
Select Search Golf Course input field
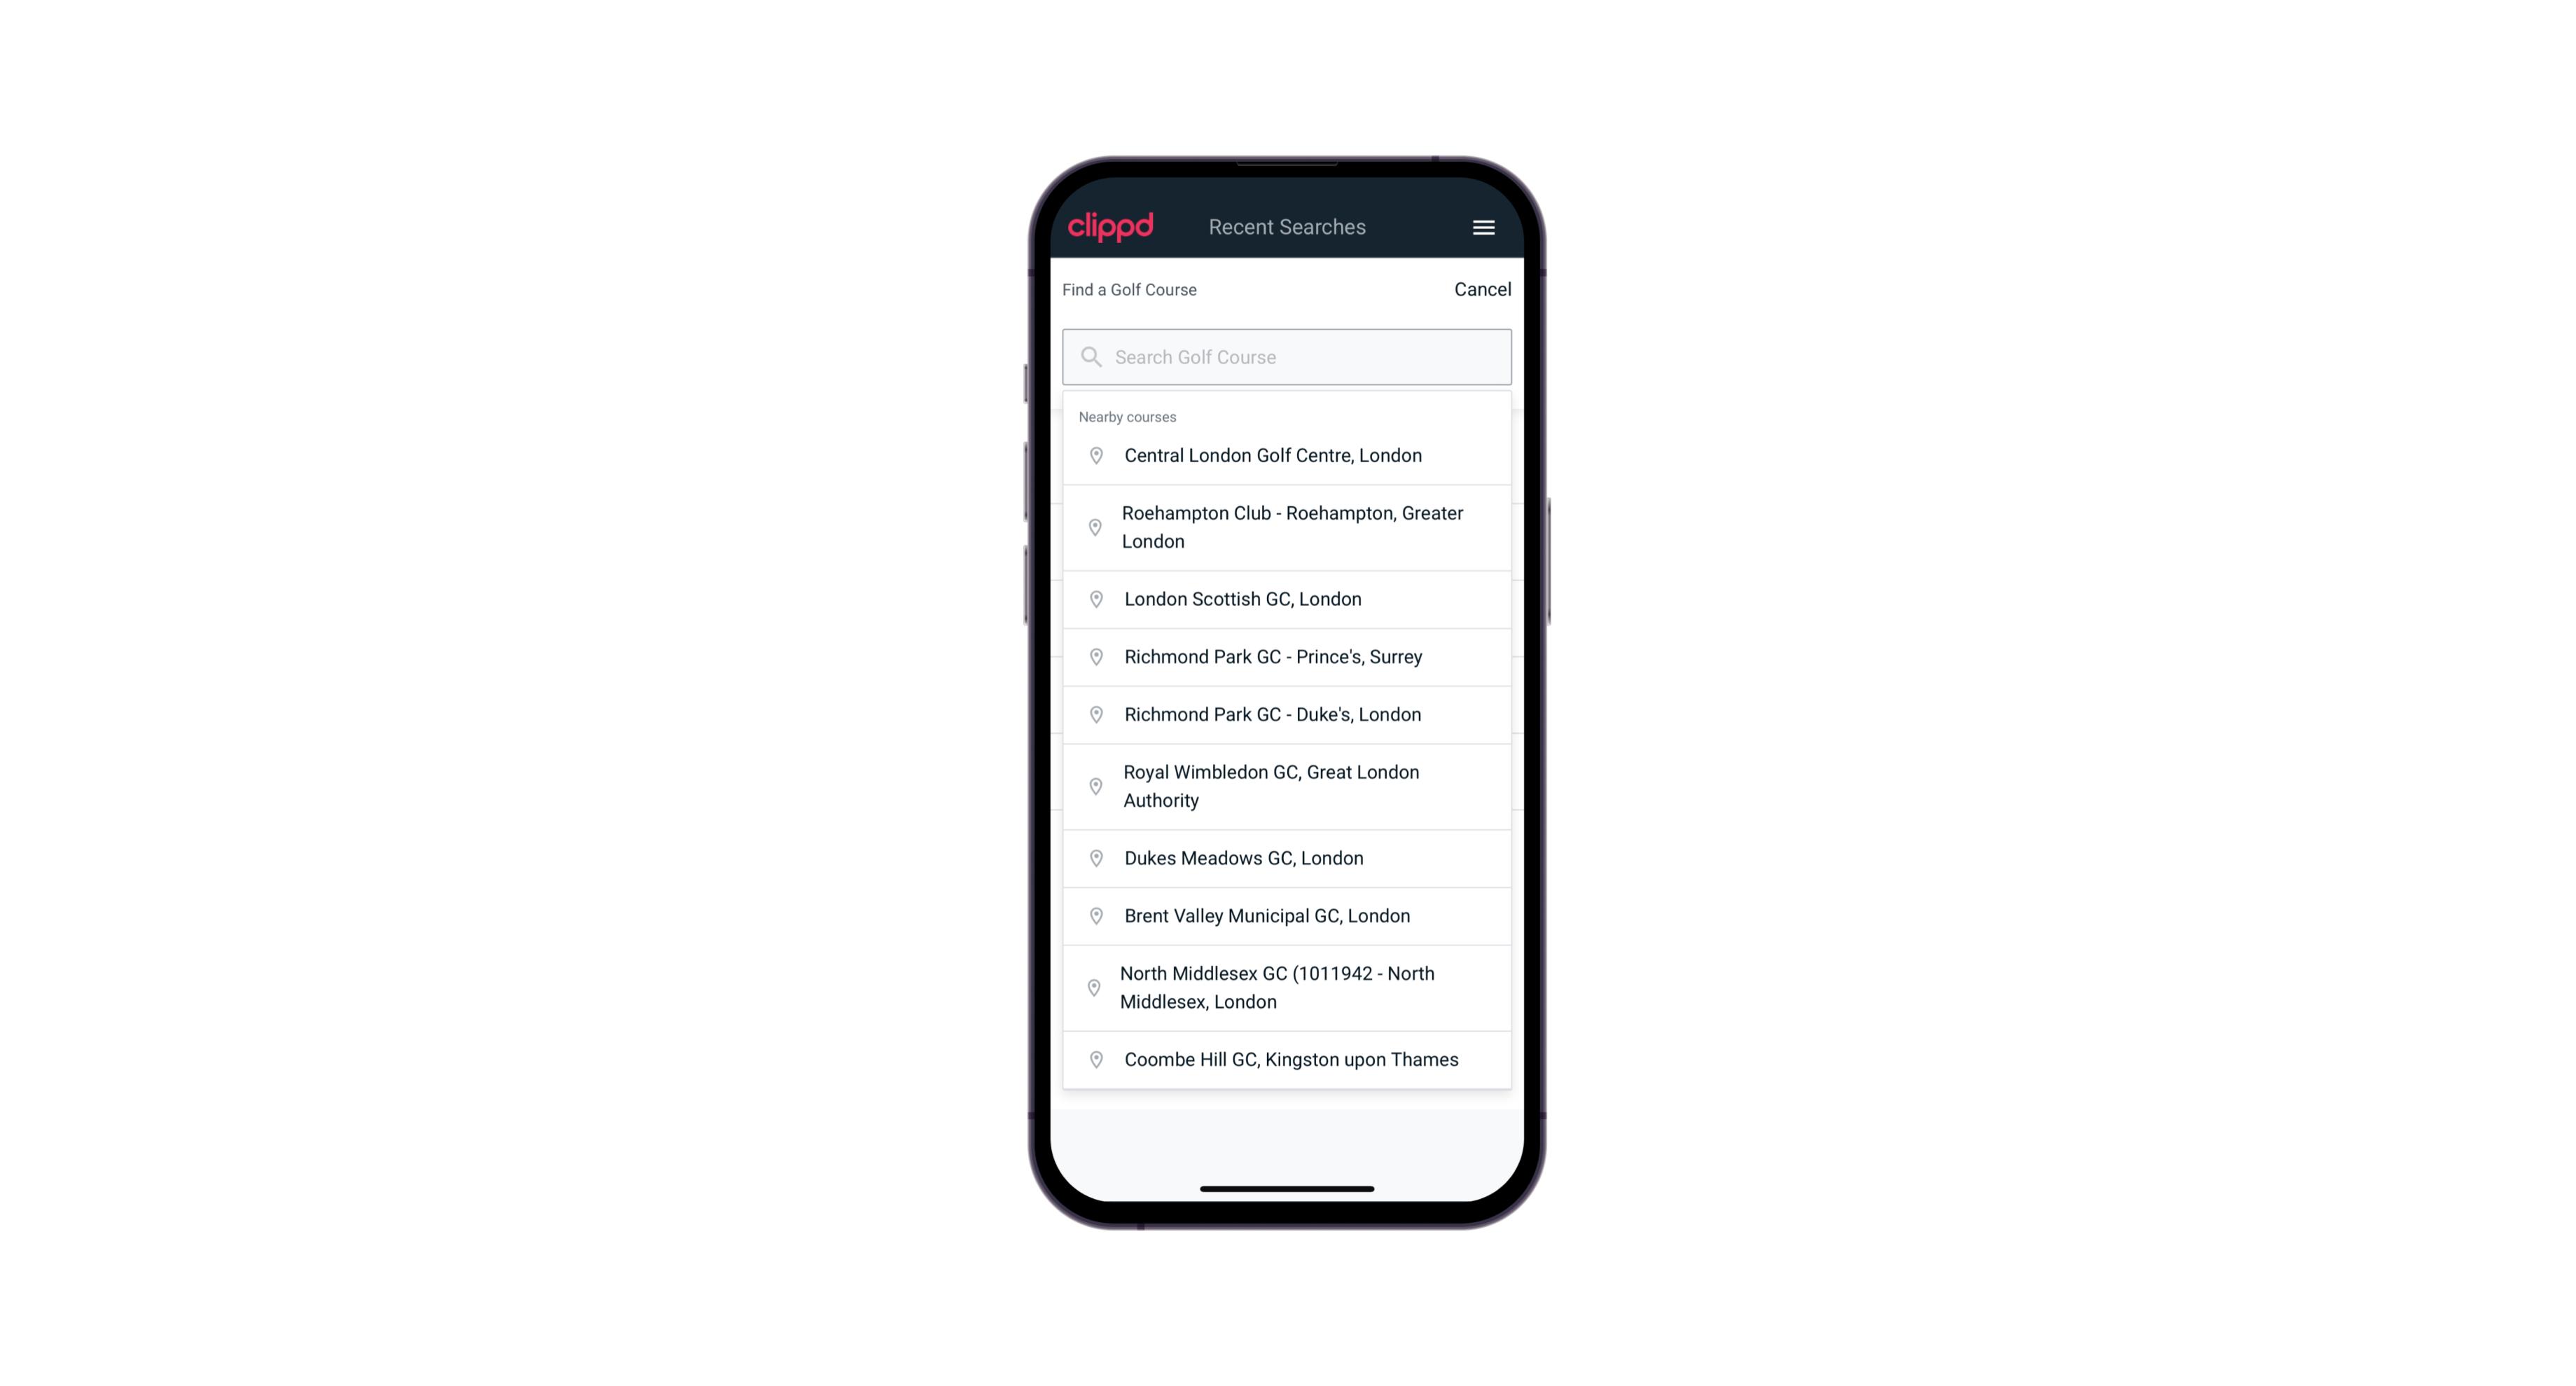(x=1287, y=356)
